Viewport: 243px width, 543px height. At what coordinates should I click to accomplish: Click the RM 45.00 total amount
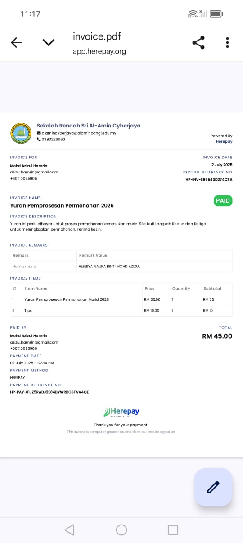pyautogui.click(x=217, y=336)
